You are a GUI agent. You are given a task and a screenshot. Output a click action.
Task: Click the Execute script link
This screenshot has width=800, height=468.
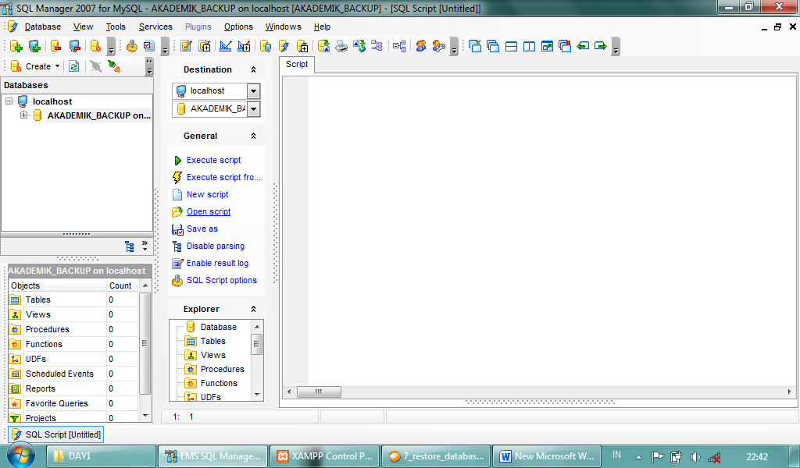[213, 160]
